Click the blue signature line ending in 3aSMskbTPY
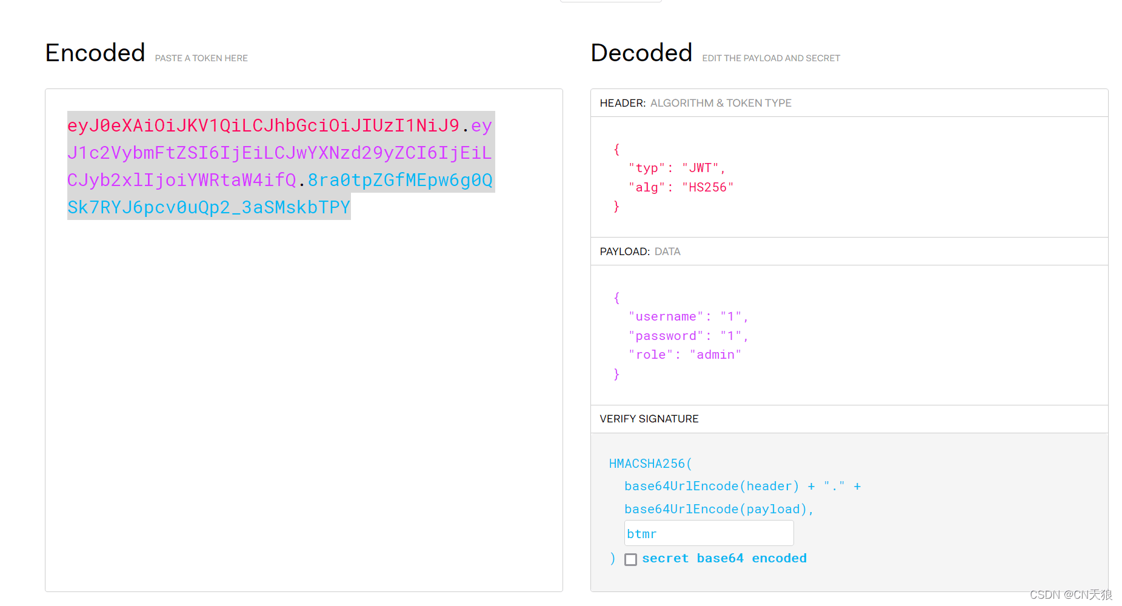This screenshot has height=606, width=1122. point(209,207)
